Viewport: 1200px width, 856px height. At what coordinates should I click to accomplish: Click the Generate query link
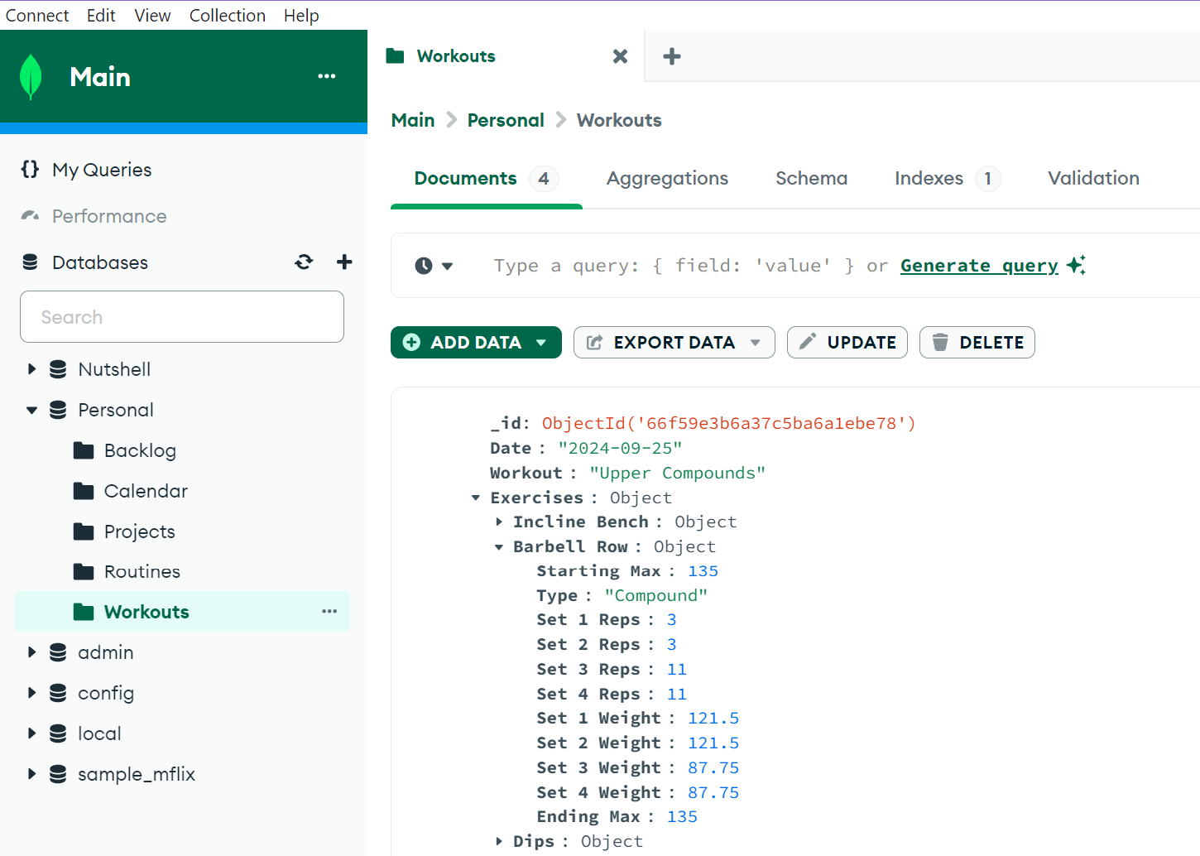[x=979, y=266]
